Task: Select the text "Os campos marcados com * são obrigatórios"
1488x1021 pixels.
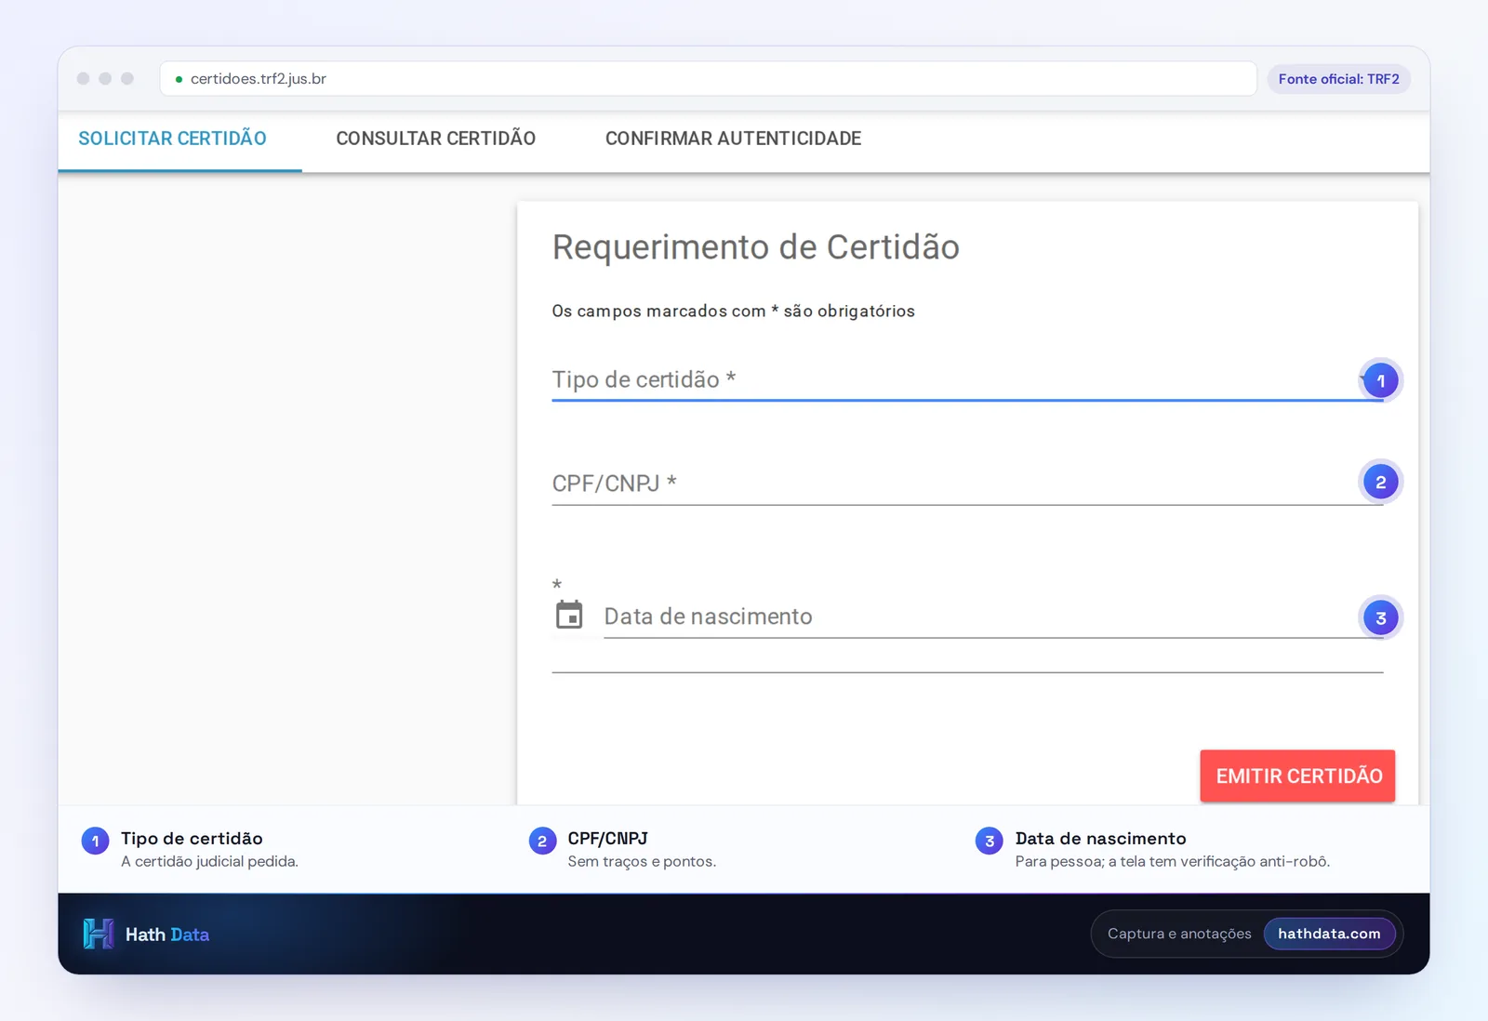Action: [734, 312]
